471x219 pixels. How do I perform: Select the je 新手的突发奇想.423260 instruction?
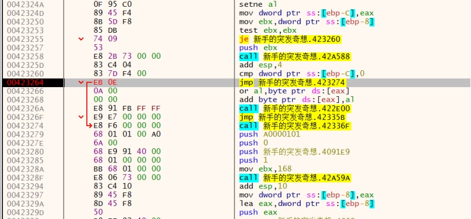click(x=290, y=39)
